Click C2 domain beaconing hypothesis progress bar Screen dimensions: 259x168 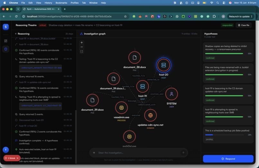224,96
